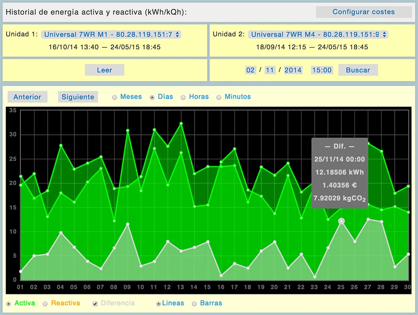Viewport: 418px width, 315px height.
Task: Click the day field showing 02
Action: click(x=250, y=70)
